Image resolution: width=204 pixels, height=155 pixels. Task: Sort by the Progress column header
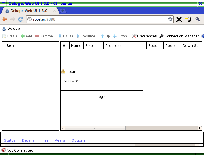point(125,45)
